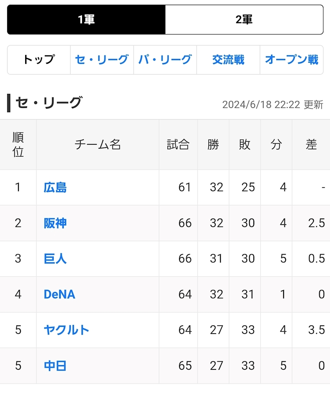
Task: Click the 試合 column header
Action: [178, 144]
